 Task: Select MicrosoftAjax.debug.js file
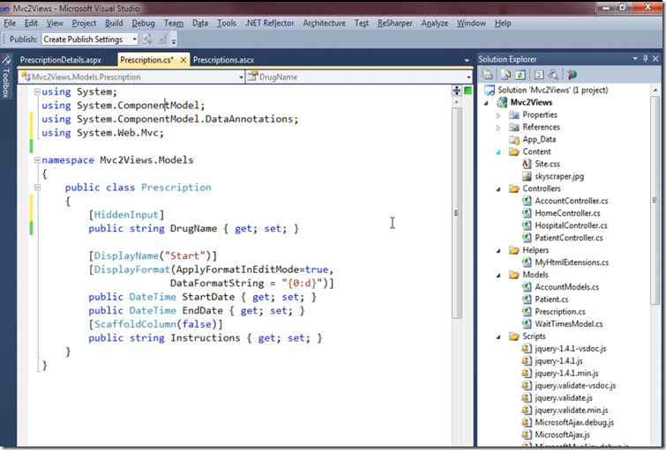coord(574,422)
